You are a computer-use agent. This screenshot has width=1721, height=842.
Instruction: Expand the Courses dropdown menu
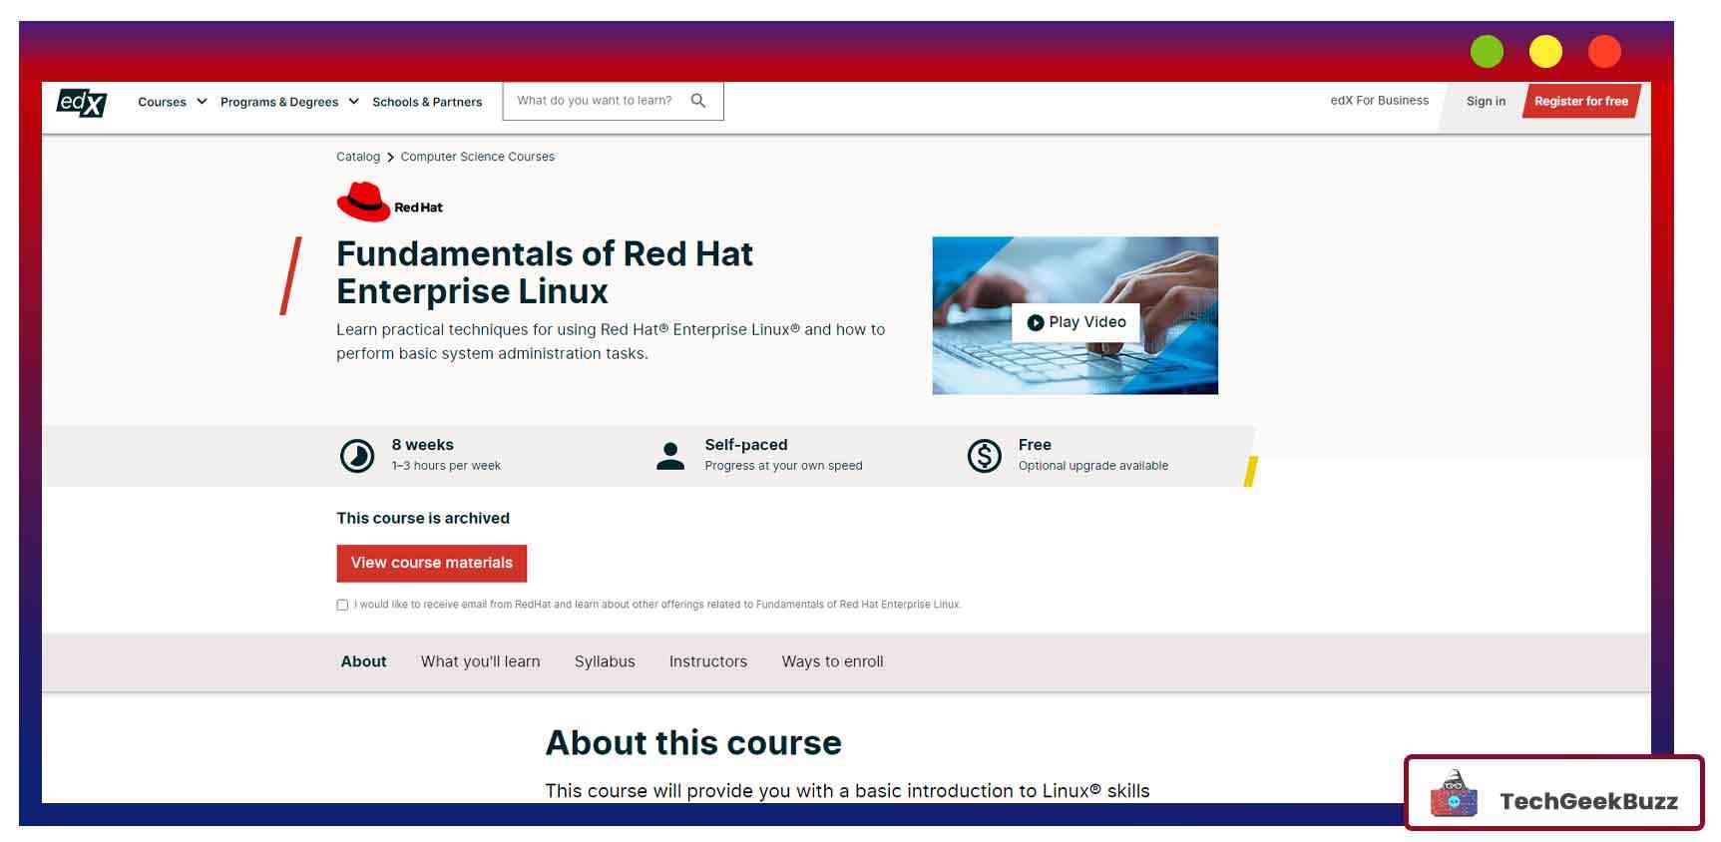coord(172,102)
